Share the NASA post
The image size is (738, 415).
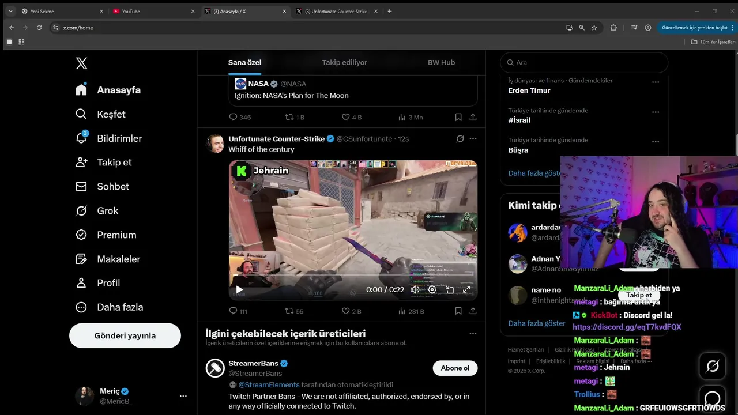473,117
